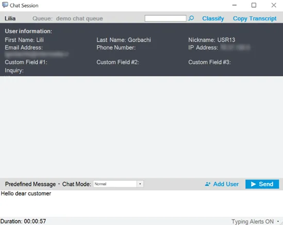Select the Chat Mode Normal combo box

pos(119,184)
